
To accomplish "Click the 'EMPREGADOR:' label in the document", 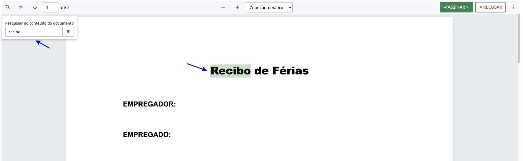I will (x=149, y=104).
